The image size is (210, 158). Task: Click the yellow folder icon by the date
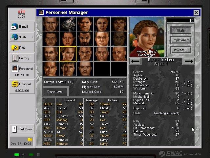pyautogui.click(x=30, y=139)
